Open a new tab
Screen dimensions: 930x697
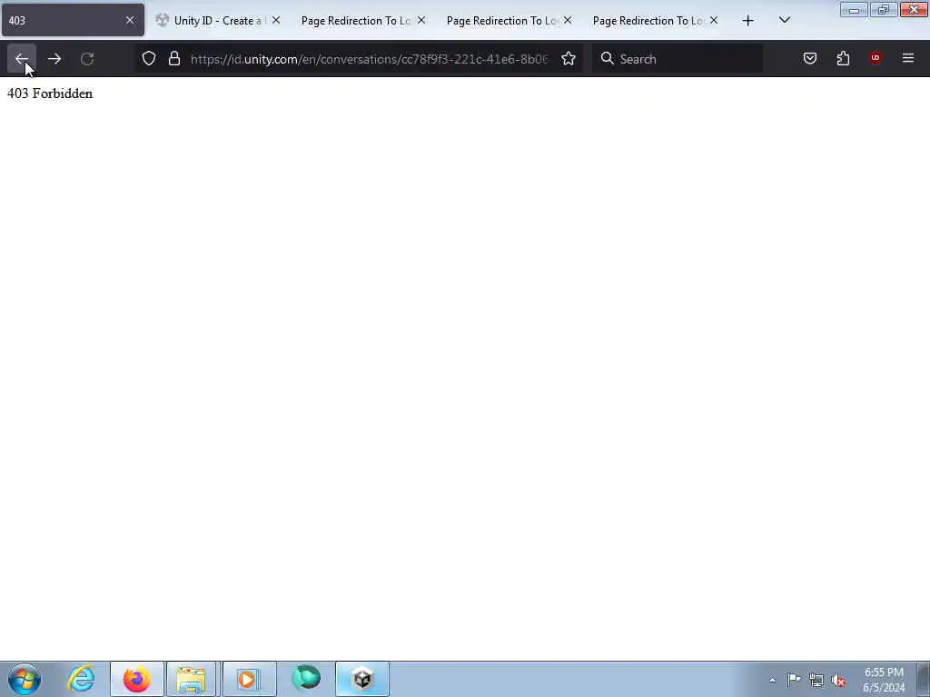tap(748, 21)
